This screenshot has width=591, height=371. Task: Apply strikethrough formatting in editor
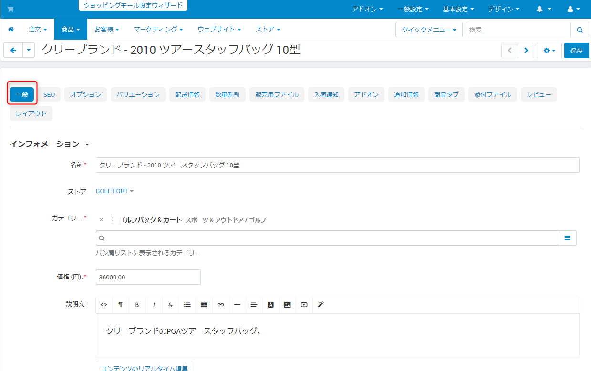click(x=171, y=305)
